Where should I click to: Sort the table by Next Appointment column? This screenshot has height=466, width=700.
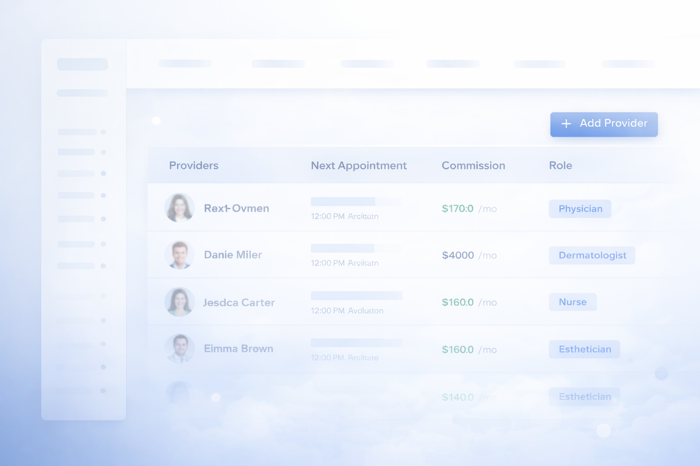click(359, 166)
